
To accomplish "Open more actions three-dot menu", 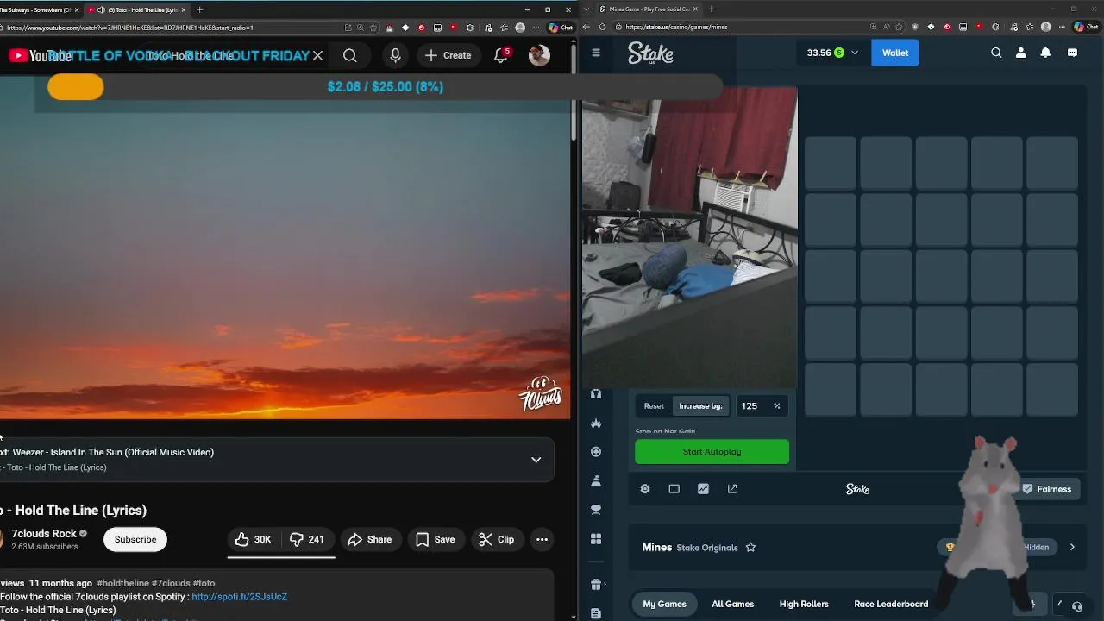I will click(542, 539).
